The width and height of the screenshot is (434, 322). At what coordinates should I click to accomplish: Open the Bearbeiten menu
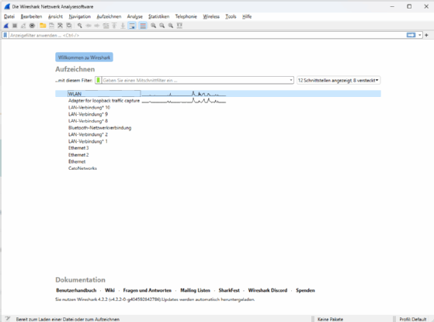pos(31,16)
